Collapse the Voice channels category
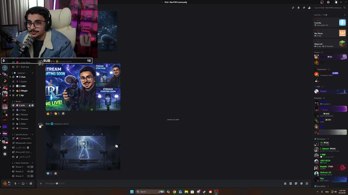Screen dimensions: 348x195 tap(21, 163)
